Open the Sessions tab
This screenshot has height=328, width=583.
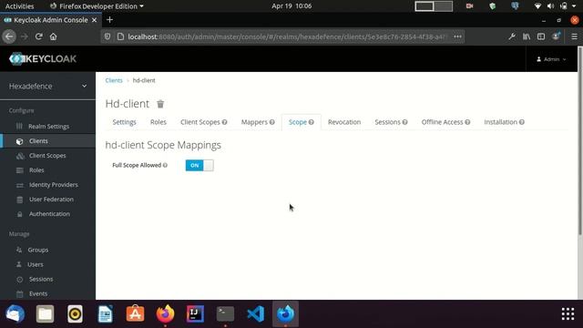point(387,122)
